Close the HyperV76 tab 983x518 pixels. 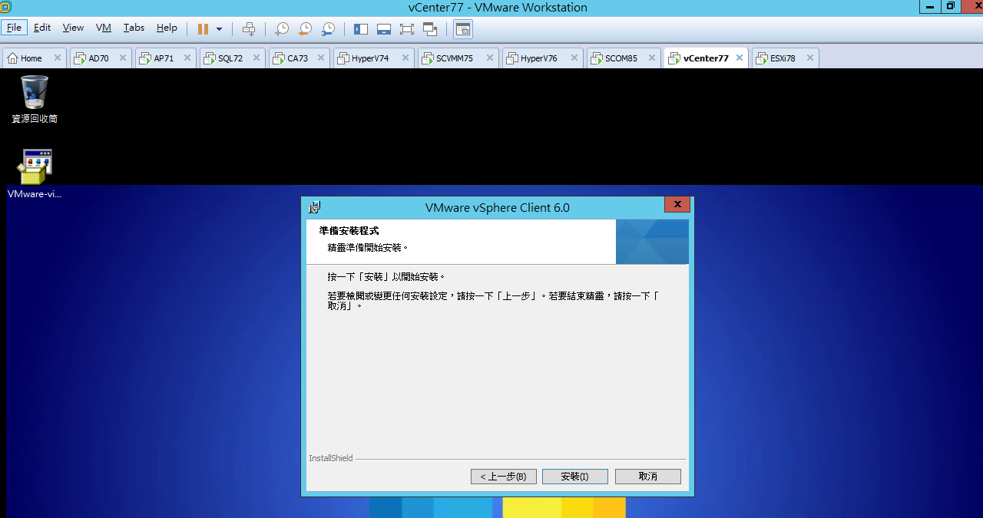574,58
